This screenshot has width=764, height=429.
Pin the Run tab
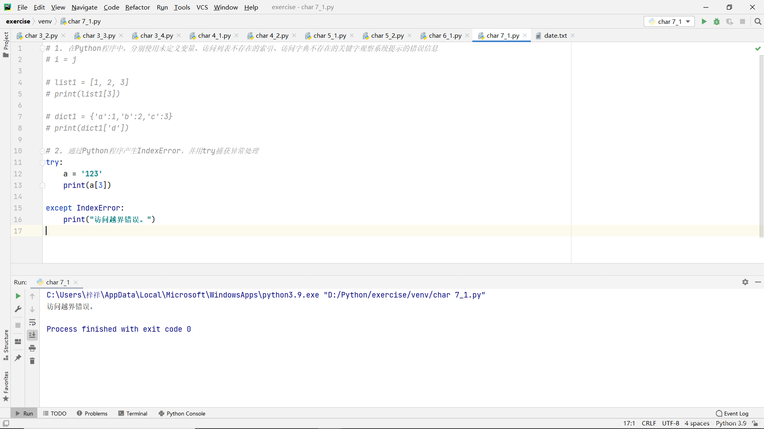click(18, 358)
